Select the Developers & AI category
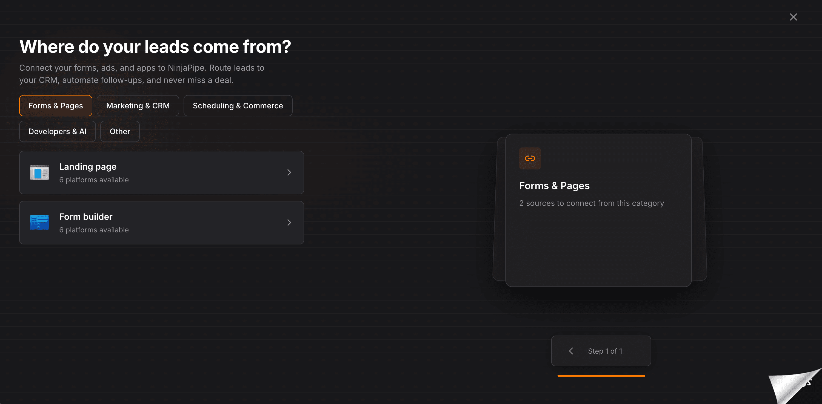The width and height of the screenshot is (822, 404). tap(58, 131)
